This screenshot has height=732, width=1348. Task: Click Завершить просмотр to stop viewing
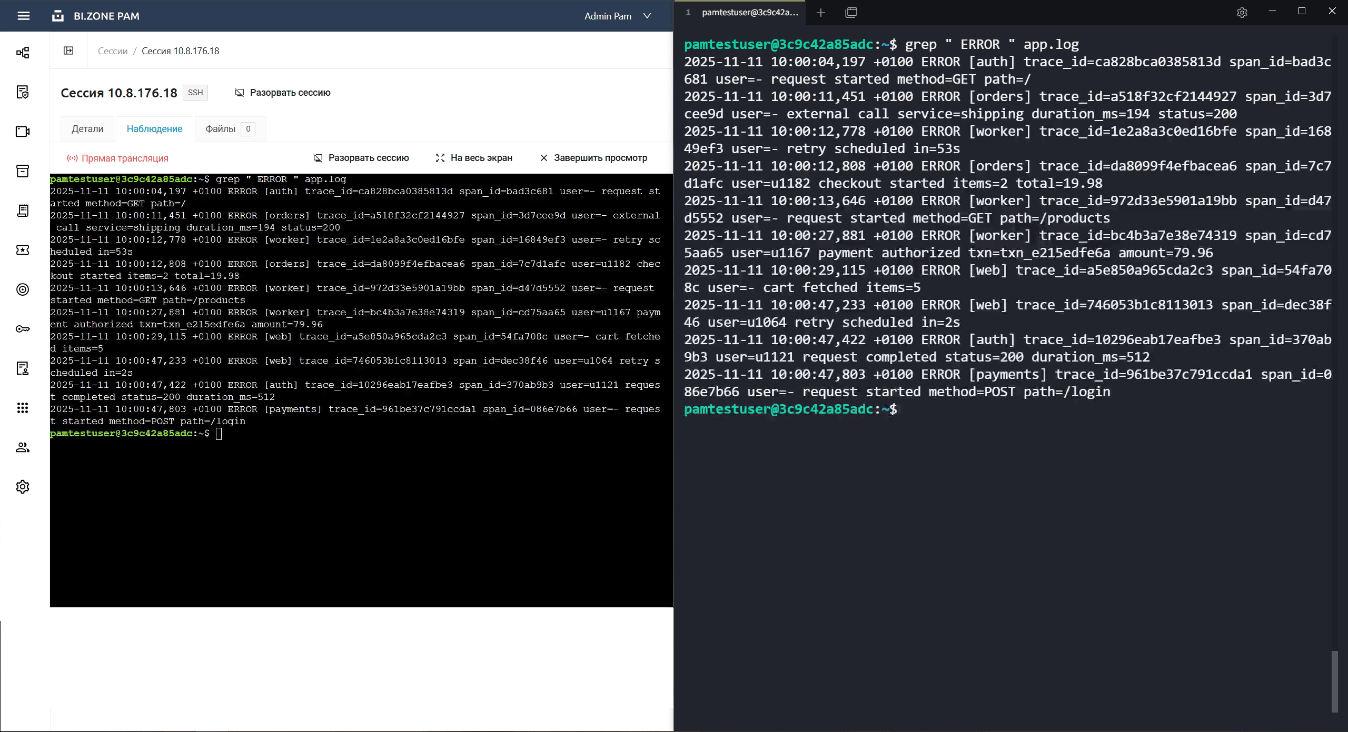point(593,158)
